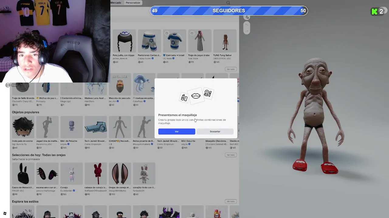
Task: Click the redo arrow icon beside avatar preview
Action: click(x=246, y=31)
